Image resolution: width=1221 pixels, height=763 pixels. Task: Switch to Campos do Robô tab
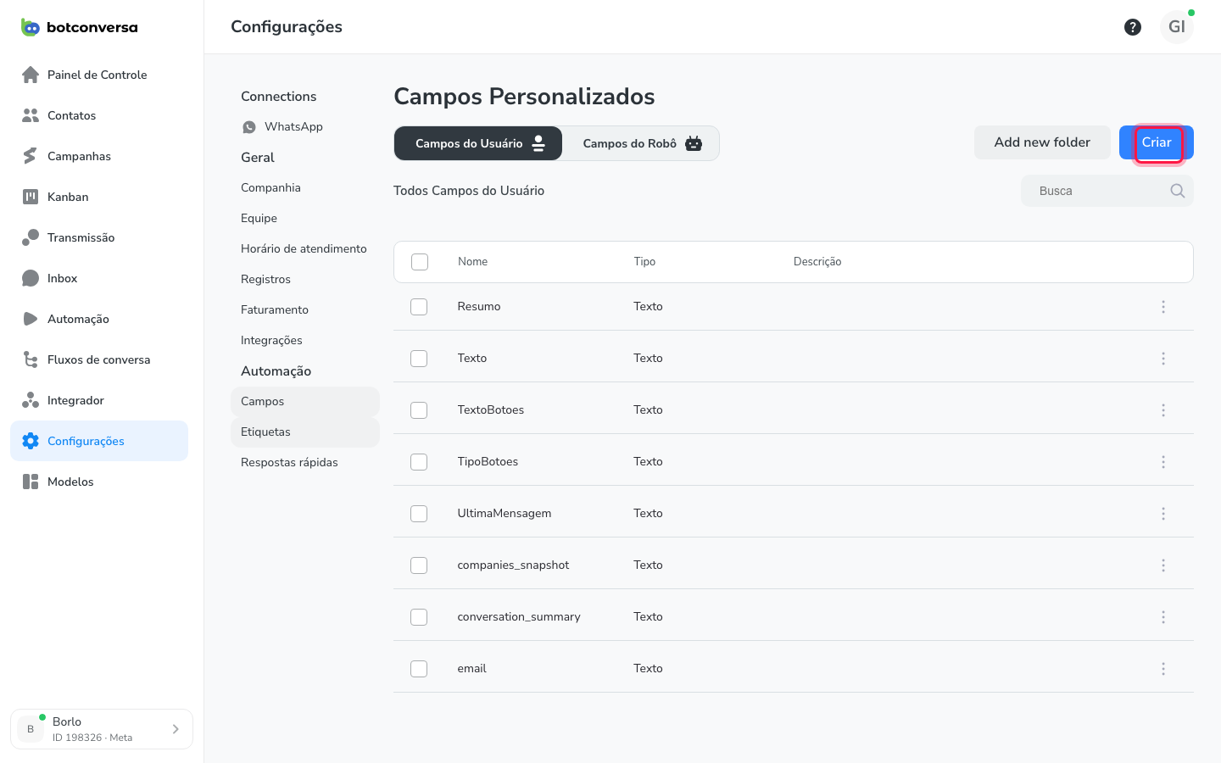click(641, 143)
